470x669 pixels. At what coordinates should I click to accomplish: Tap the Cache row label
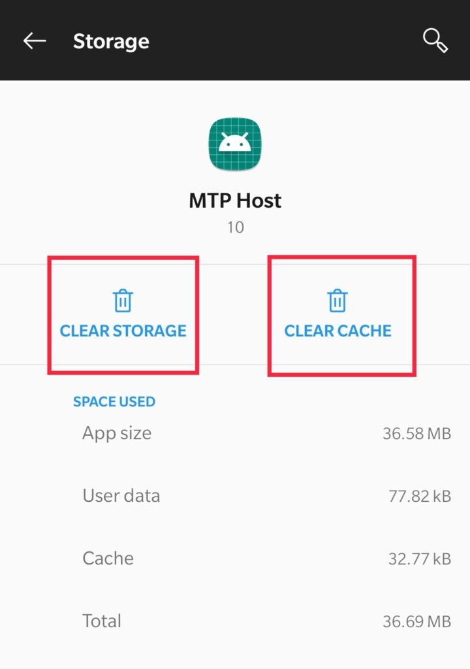108,559
